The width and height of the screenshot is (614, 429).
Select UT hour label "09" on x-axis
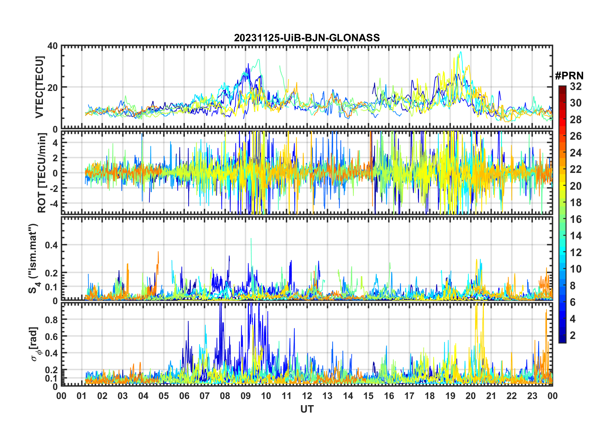pyautogui.click(x=246, y=396)
